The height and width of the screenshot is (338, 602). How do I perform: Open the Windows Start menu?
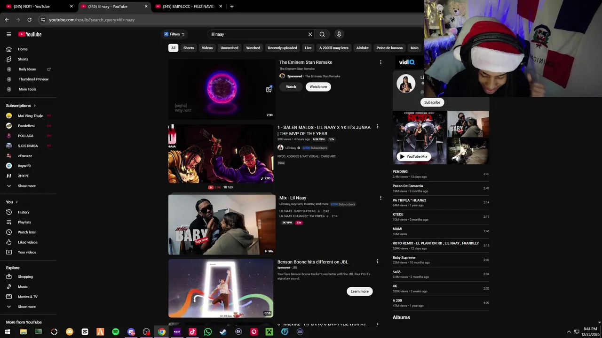point(8,332)
